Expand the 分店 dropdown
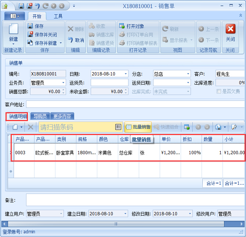 188,74
